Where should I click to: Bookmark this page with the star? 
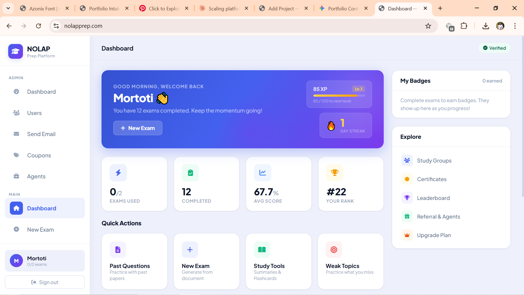tap(428, 26)
